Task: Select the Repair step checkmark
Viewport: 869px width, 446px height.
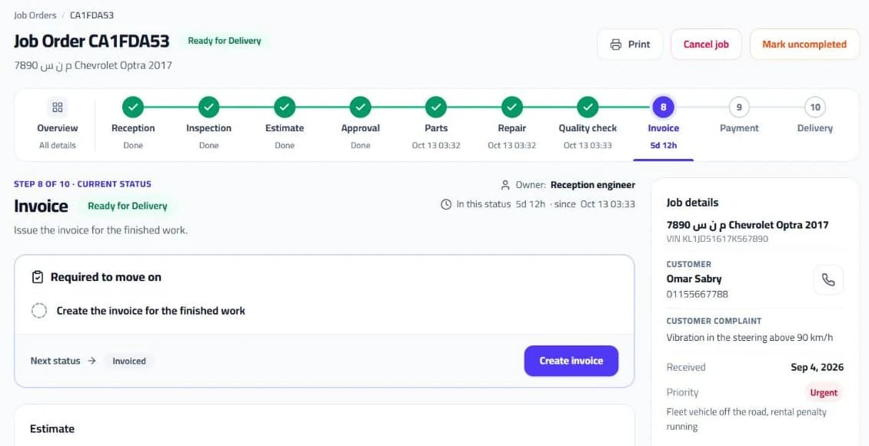Action: (x=512, y=107)
